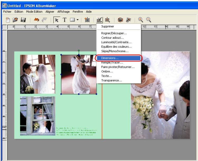Open the Edition menu
Image resolution: width=198 pixels, height=161 pixels.
pyautogui.click(x=19, y=12)
